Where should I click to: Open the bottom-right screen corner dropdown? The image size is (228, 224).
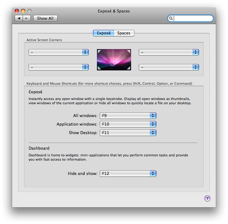tap(169, 67)
